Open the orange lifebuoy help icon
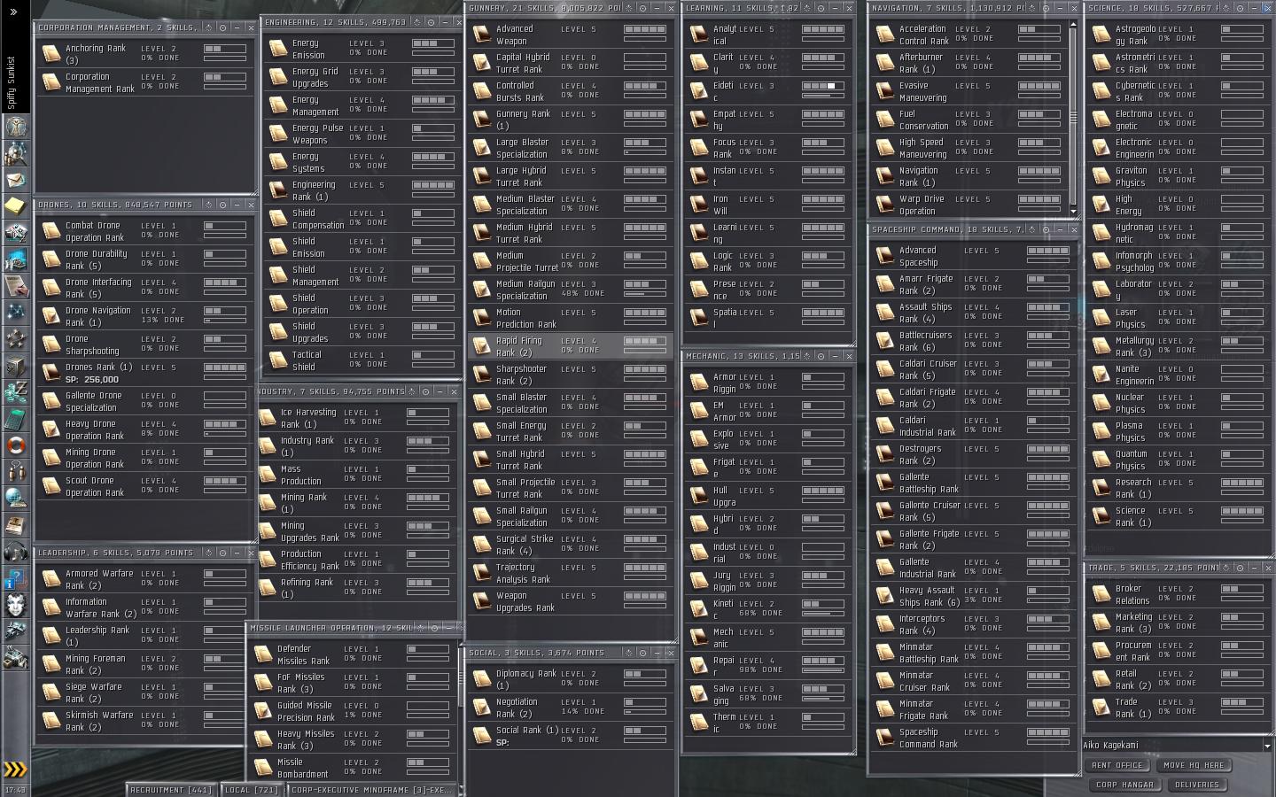Viewport: 1276px width, 797px height. [15, 445]
